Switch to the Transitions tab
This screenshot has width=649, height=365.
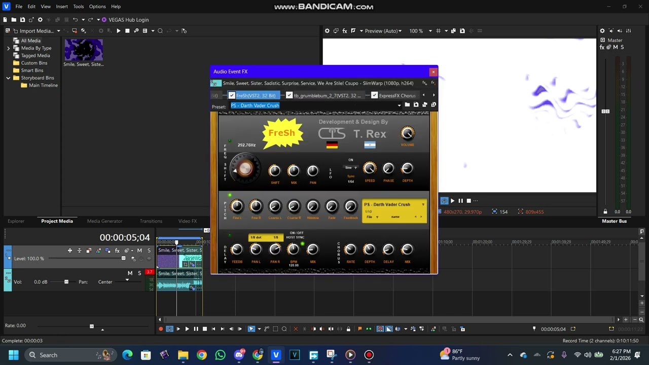(151, 221)
